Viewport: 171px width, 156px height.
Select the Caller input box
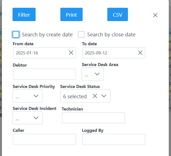44,139
